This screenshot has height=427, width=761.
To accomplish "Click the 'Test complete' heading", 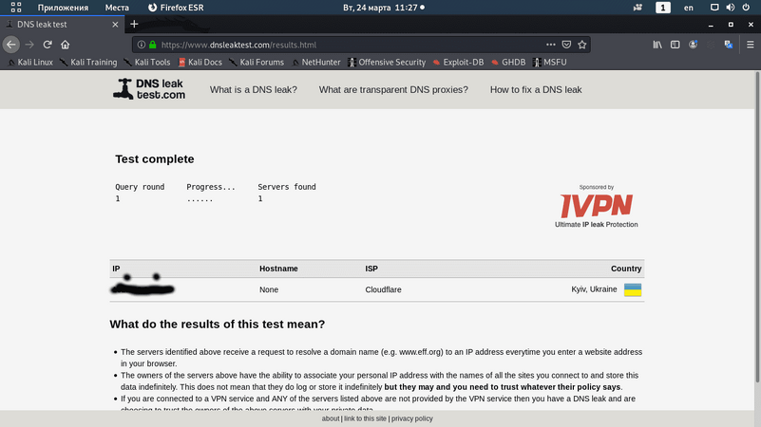I will pos(154,159).
